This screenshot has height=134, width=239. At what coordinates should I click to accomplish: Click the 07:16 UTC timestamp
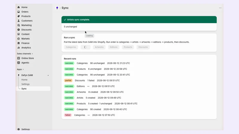coord(103,115)
